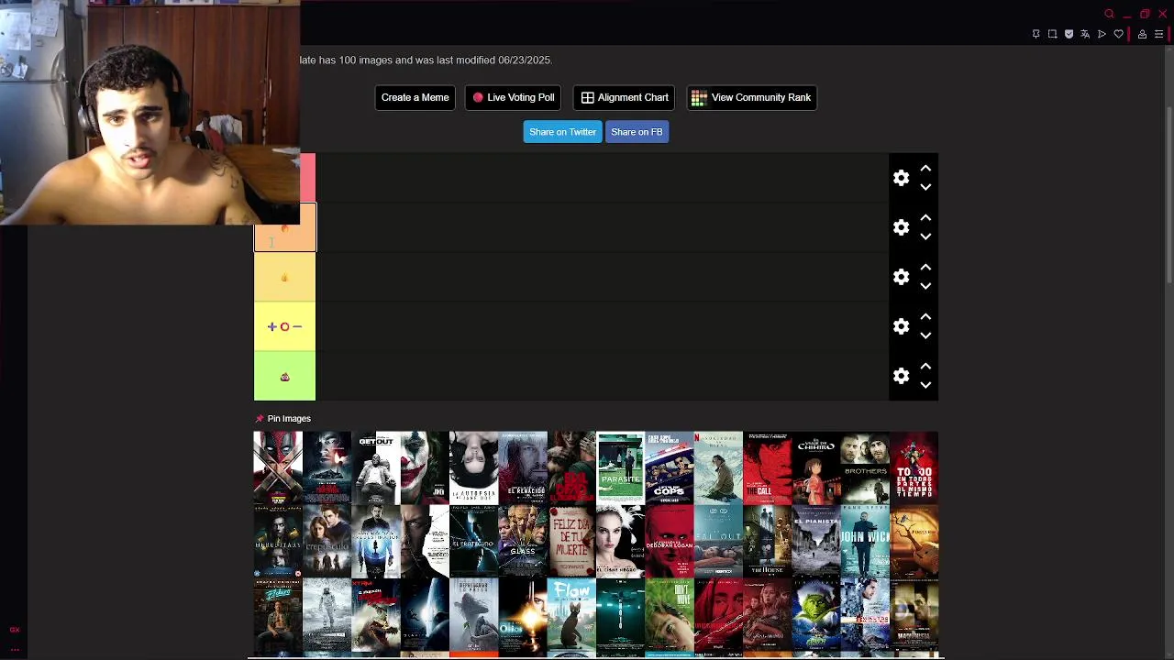
Task: Click the Create a Meme button
Action: click(415, 97)
